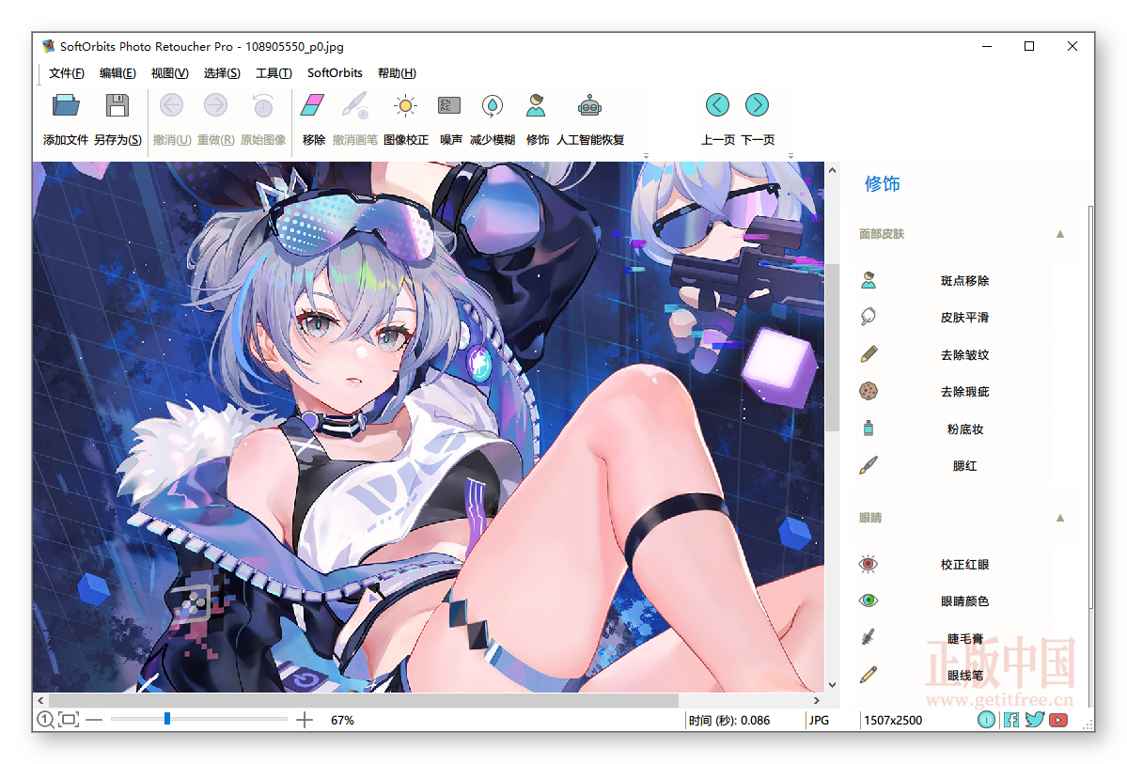Click the info icon in status bar
Image resolution: width=1127 pixels, height=764 pixels.
pos(986,720)
